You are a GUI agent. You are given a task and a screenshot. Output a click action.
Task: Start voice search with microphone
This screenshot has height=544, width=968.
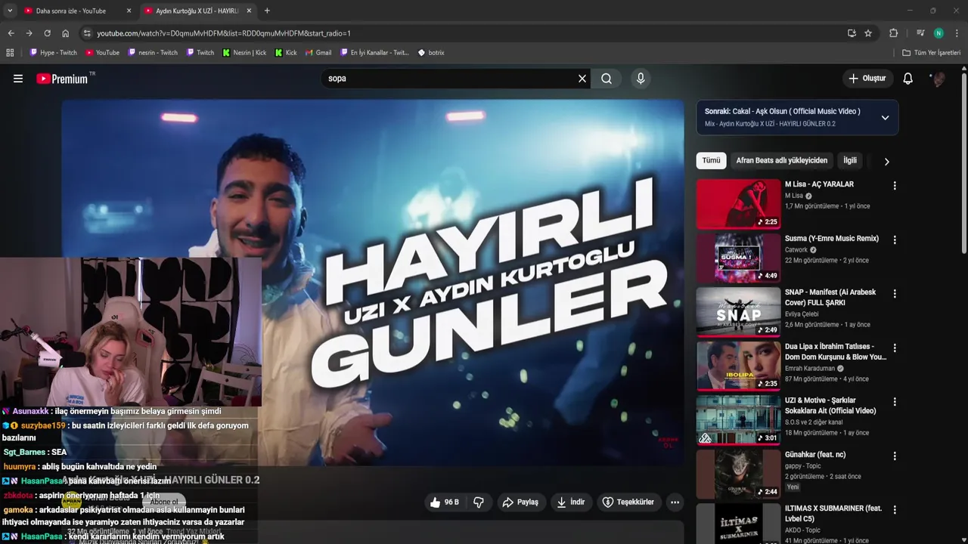pos(641,79)
